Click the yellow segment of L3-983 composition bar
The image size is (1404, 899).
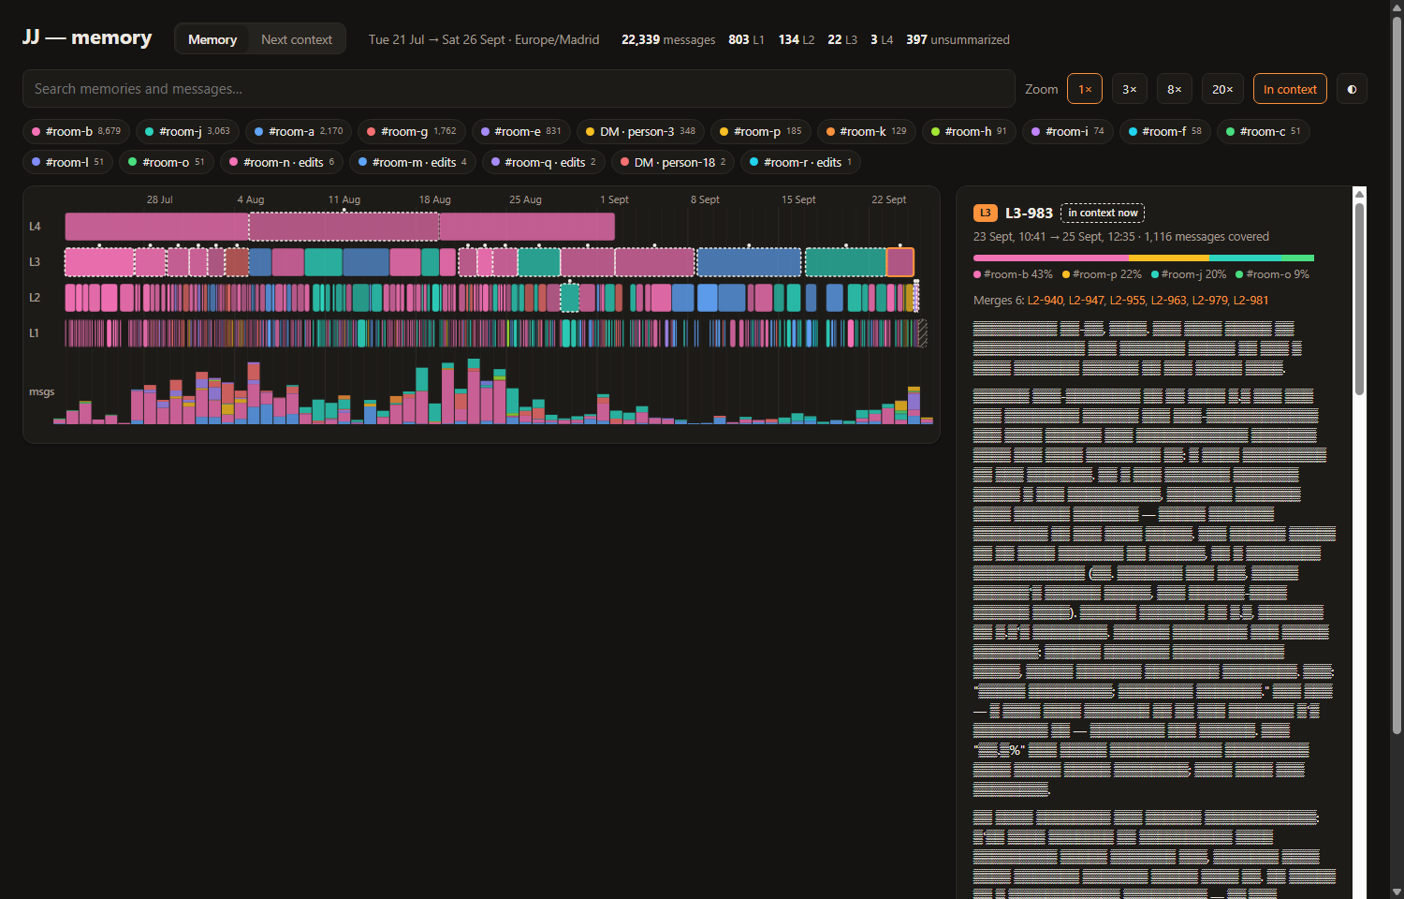click(x=1168, y=258)
